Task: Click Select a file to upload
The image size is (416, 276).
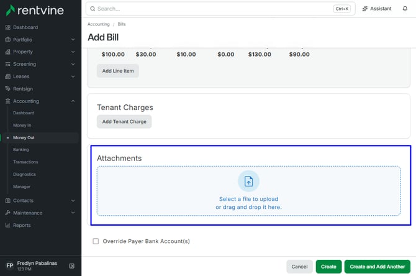Action: tap(248, 199)
